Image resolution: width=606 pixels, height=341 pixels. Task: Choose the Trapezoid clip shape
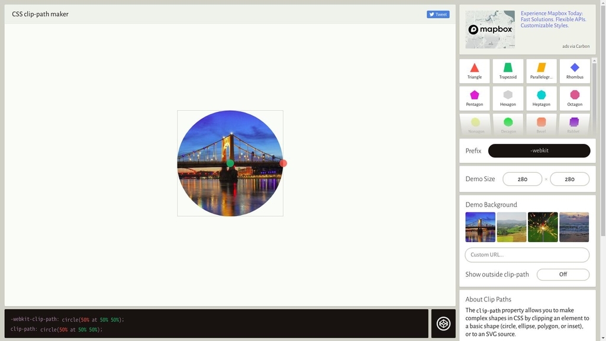pyautogui.click(x=508, y=71)
